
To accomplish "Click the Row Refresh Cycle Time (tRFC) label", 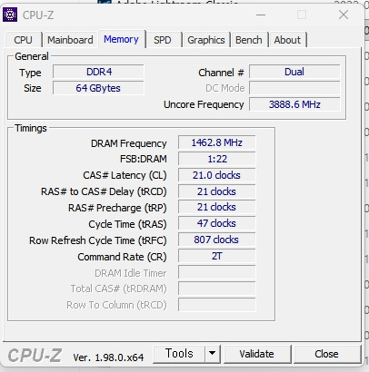I will (x=98, y=240).
